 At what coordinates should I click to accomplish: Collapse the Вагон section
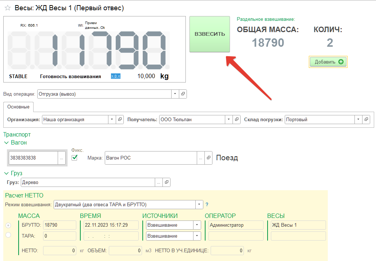(x=6, y=143)
